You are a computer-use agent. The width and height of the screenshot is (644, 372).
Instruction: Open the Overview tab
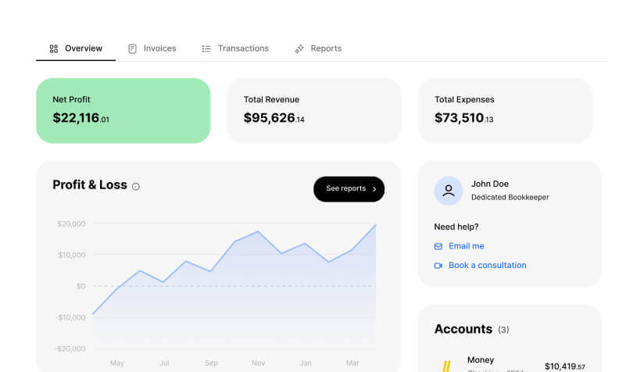tap(76, 48)
